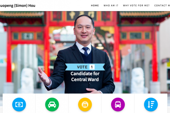The width and height of the screenshot is (170, 113).
Task: Open WHY VOTE FOR ME? section
Action: pyautogui.click(x=136, y=6)
